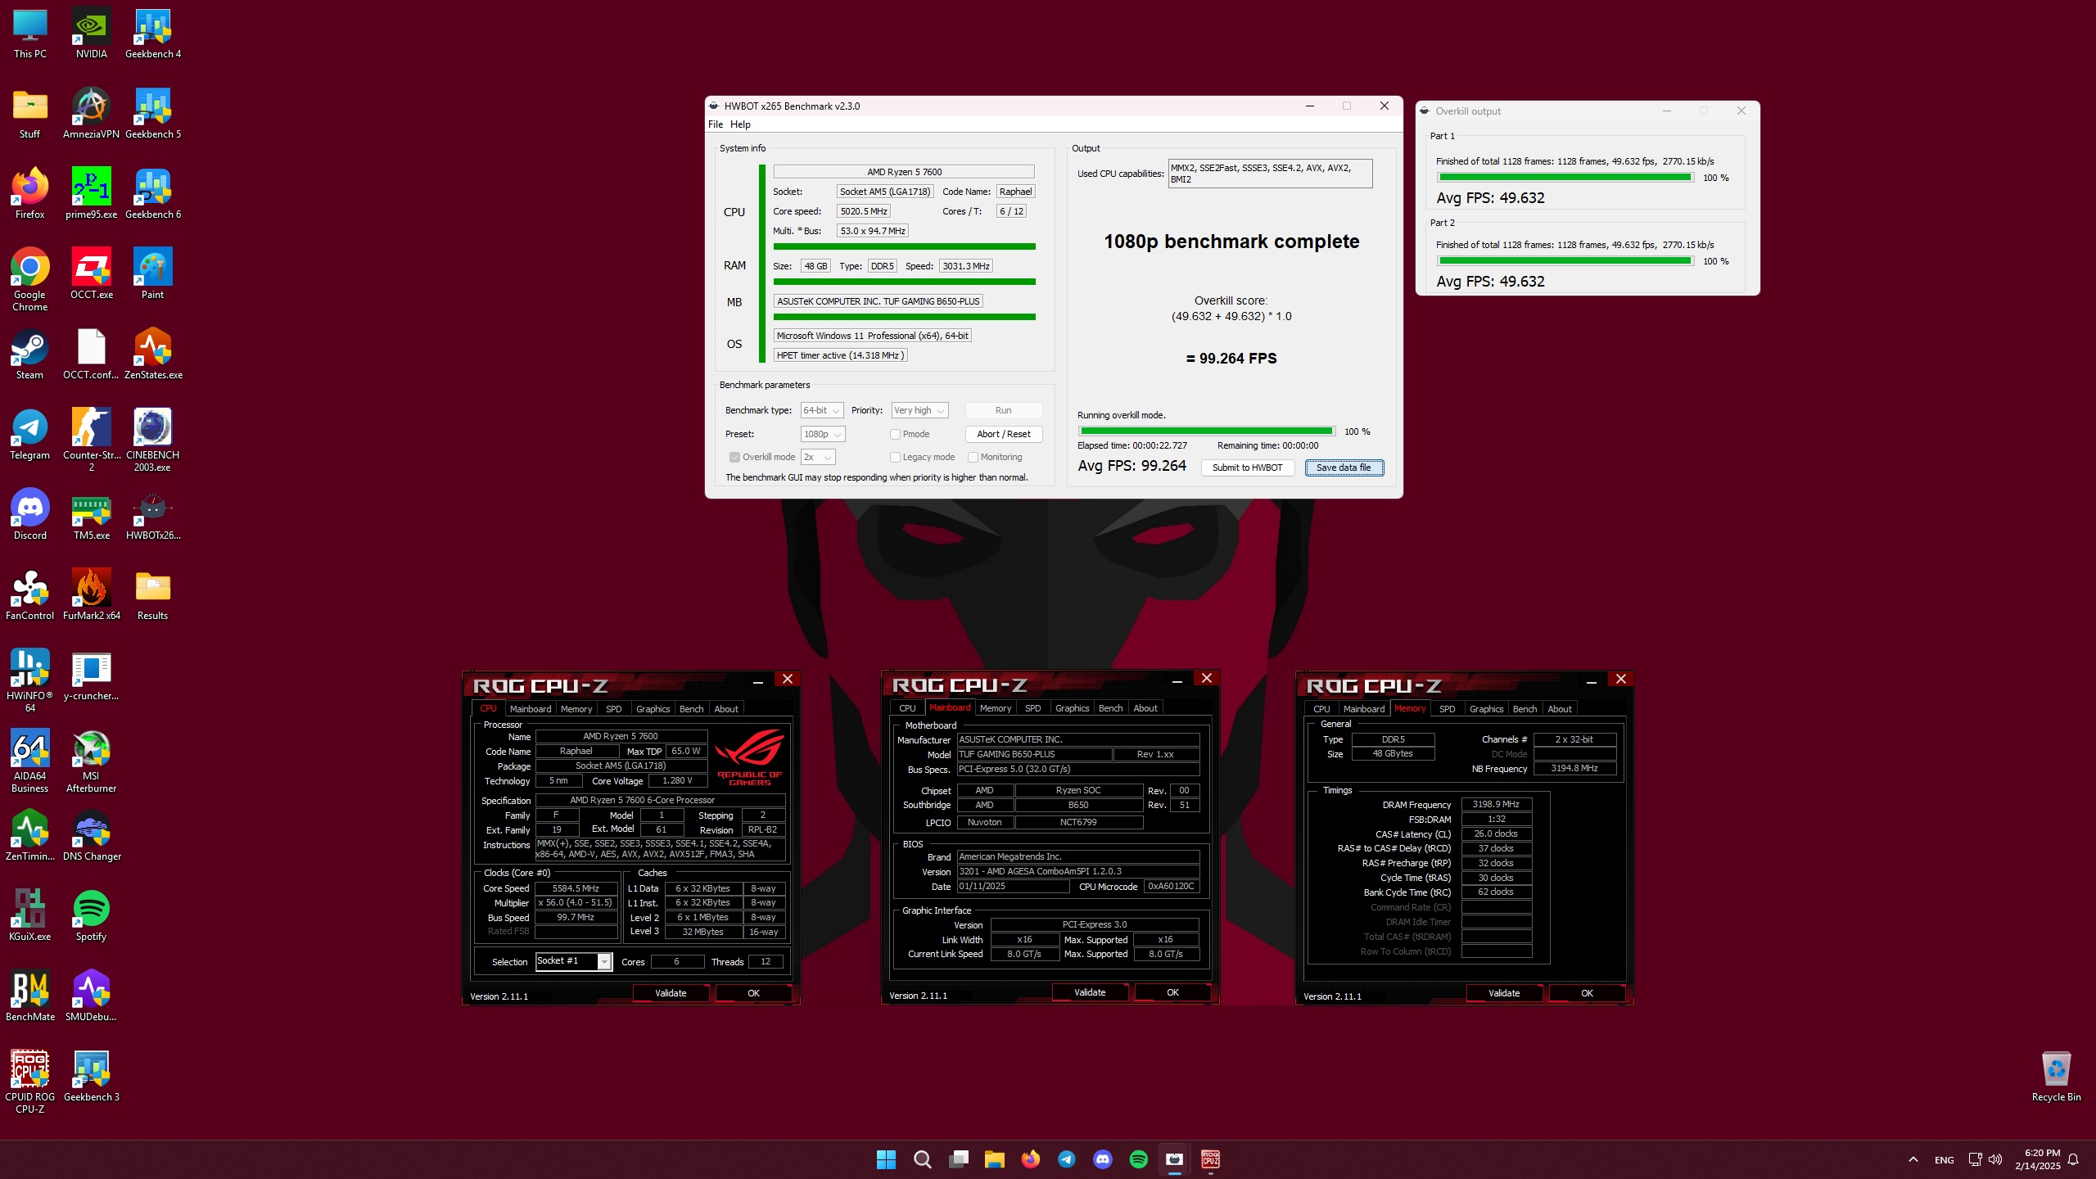Viewport: 2096px width, 1179px height.
Task: Open notifications bell in system tray
Action: pyautogui.click(x=2073, y=1159)
